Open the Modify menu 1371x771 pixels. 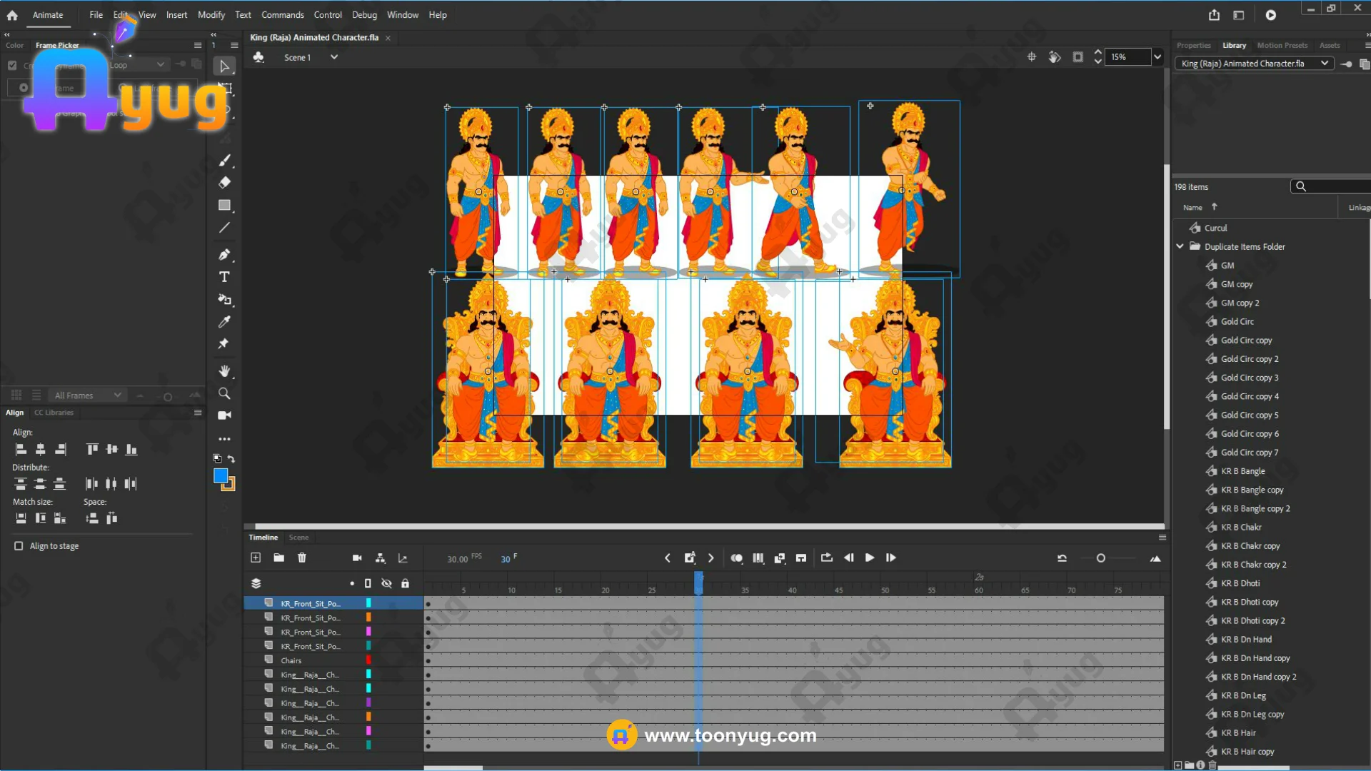click(211, 14)
